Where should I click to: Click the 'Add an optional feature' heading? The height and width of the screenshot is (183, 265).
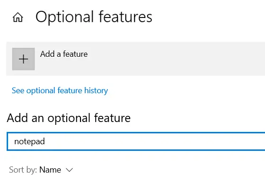[69, 118]
